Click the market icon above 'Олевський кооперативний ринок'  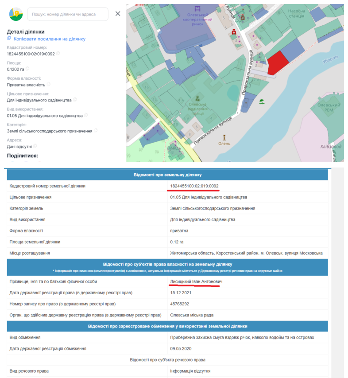pos(197,9)
